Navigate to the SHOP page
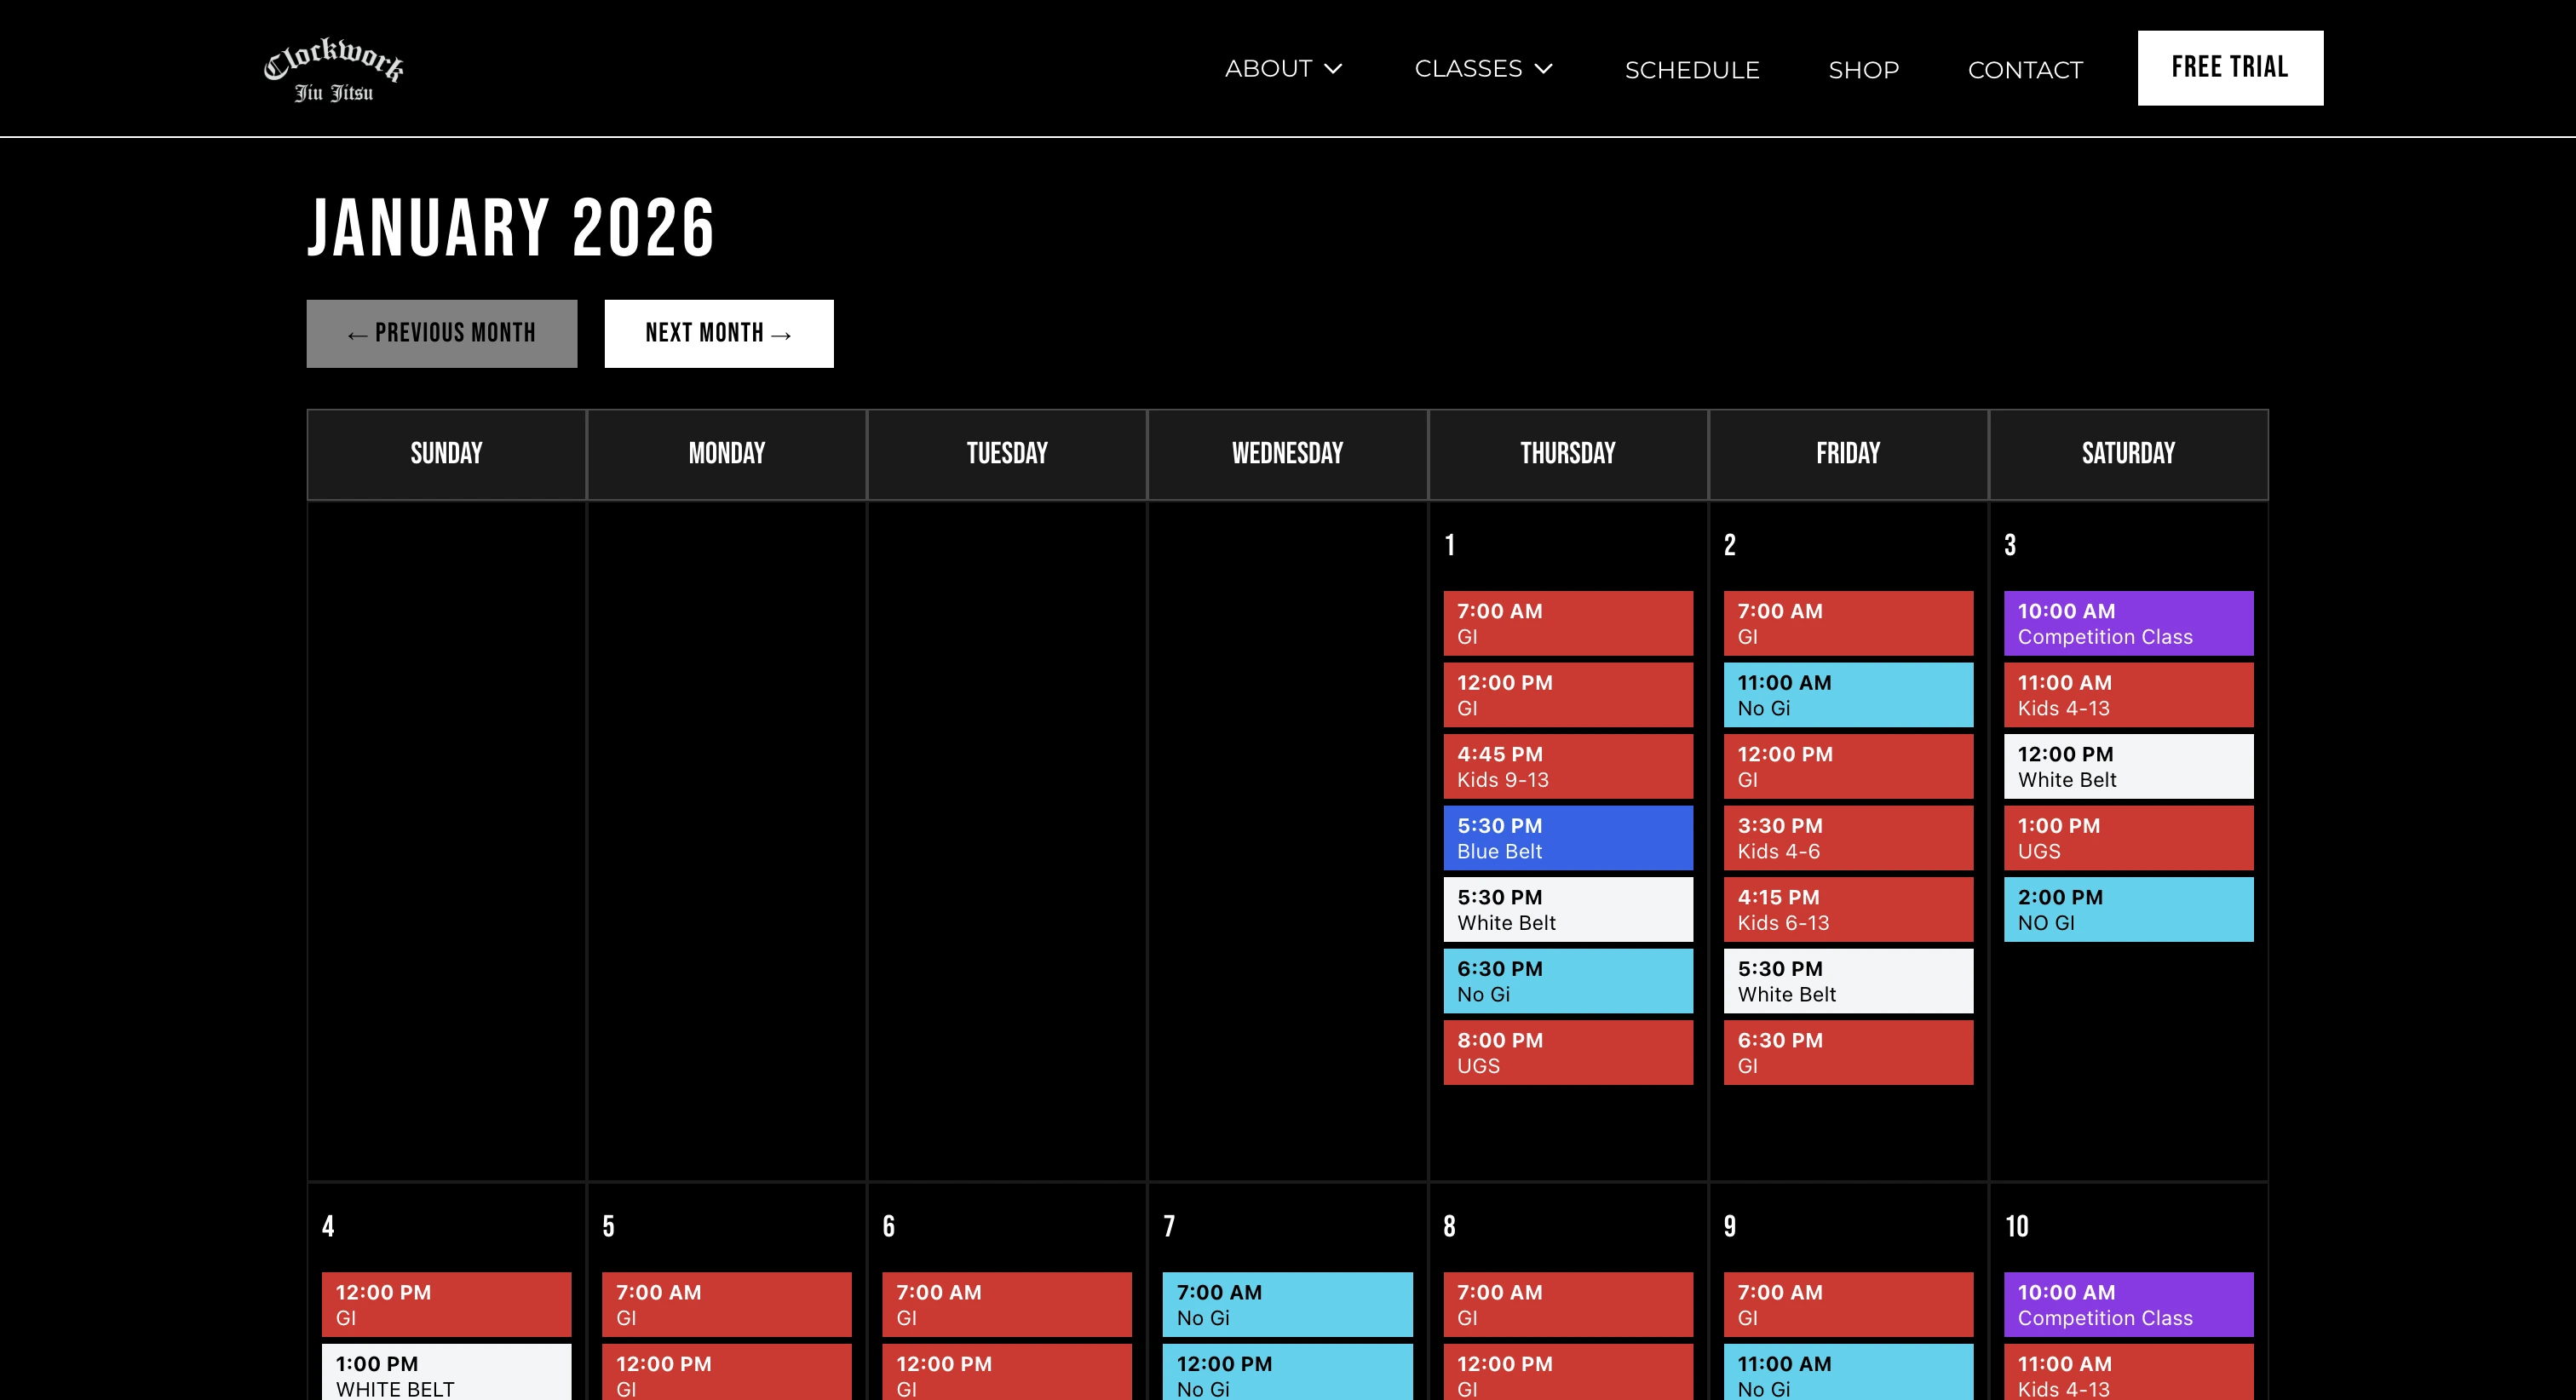Viewport: 2576px width, 1400px height. (1864, 69)
